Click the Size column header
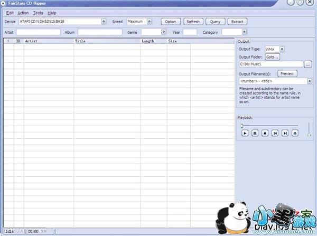This screenshot has width=317, height=236. (x=179, y=41)
